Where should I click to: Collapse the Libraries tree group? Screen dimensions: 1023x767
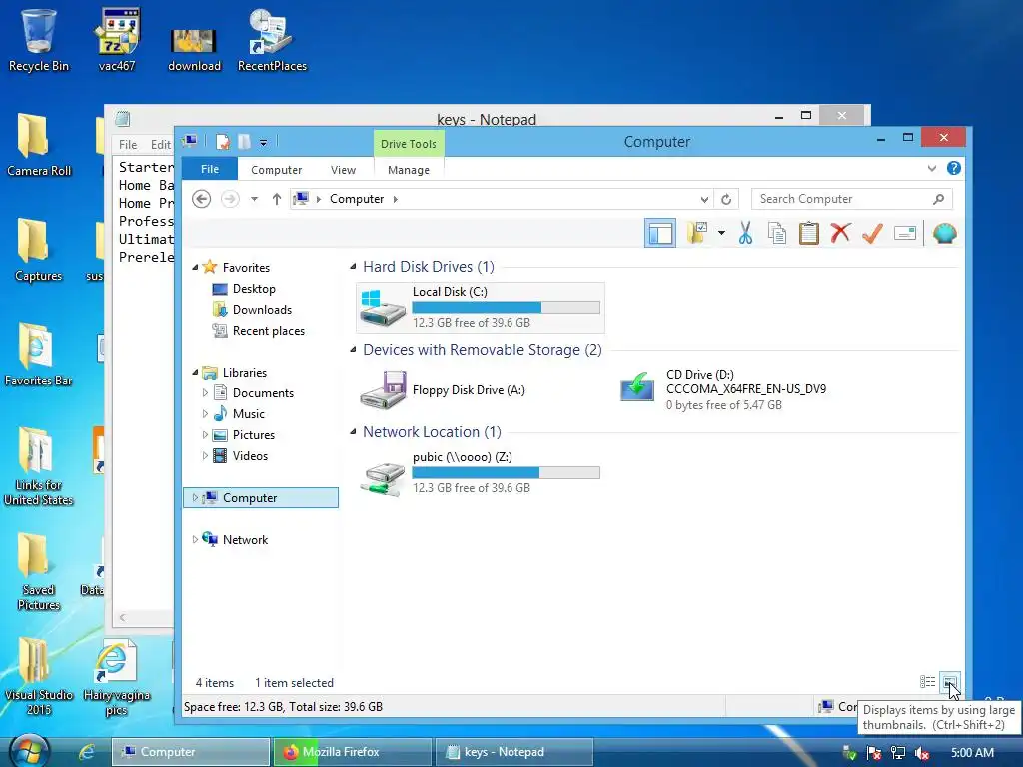coord(195,372)
